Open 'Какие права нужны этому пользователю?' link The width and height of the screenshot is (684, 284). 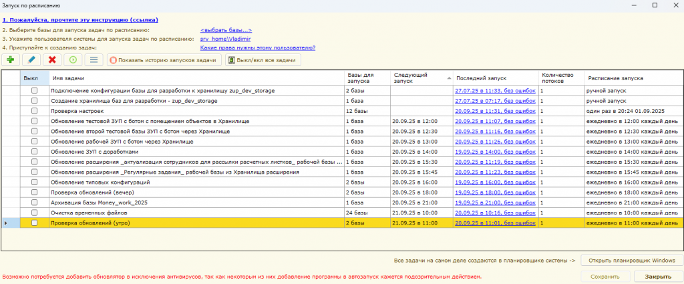pos(258,47)
